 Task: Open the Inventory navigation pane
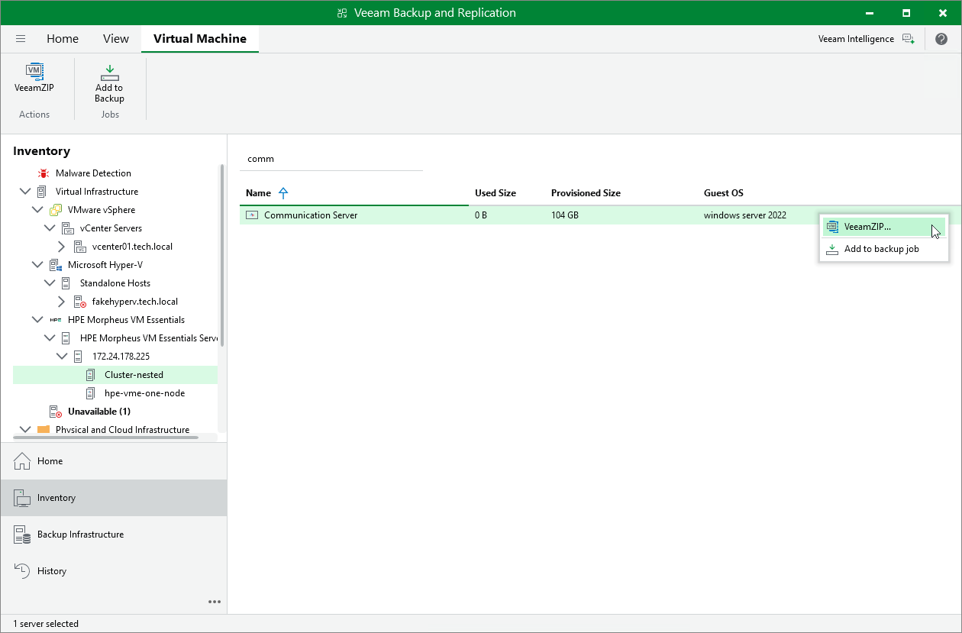(x=114, y=498)
